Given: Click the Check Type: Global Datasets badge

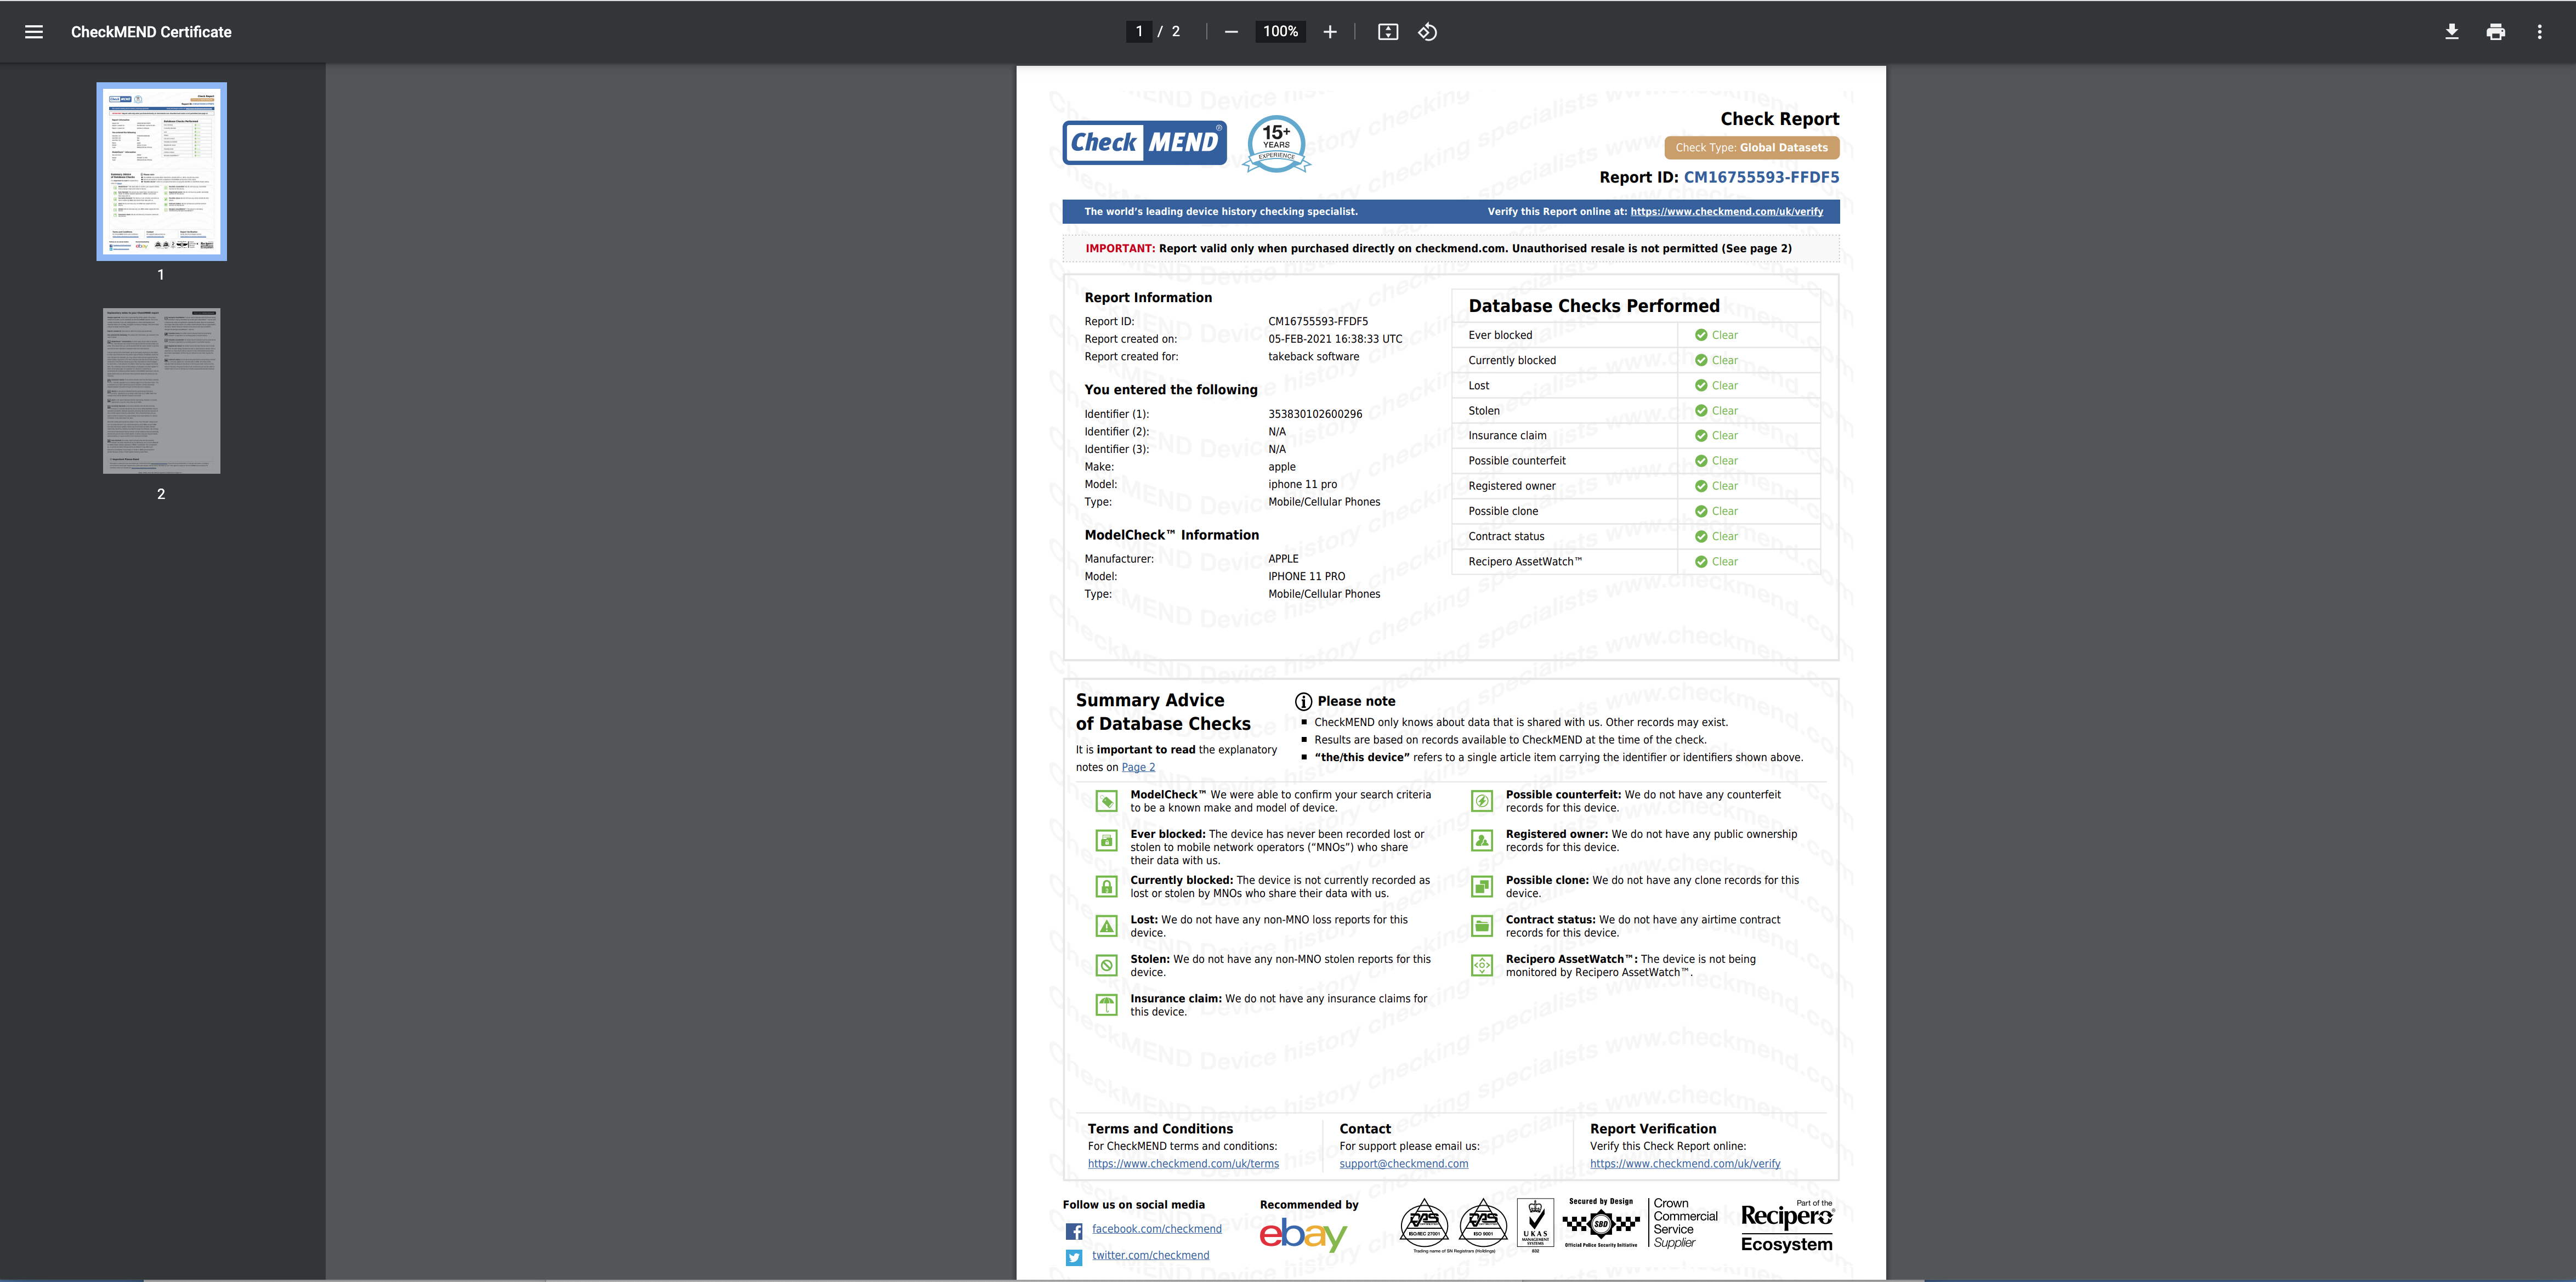Looking at the screenshot, I should coord(1751,148).
